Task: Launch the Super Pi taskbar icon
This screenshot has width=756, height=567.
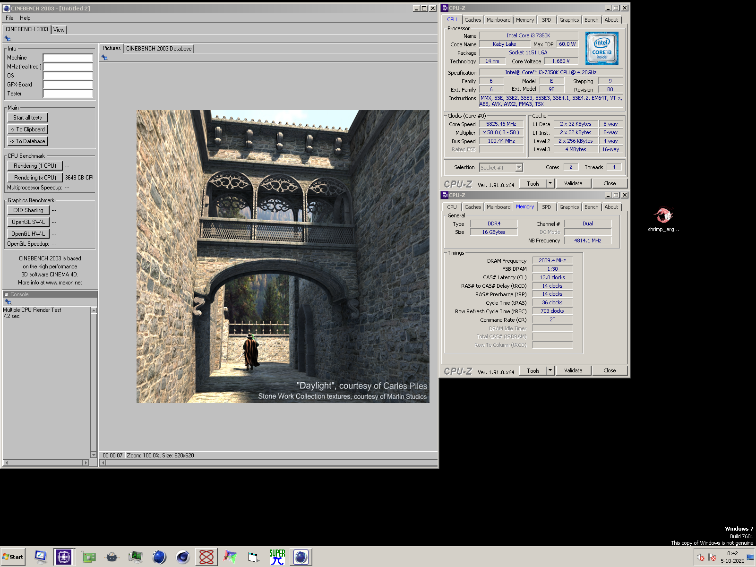Action: pos(277,557)
